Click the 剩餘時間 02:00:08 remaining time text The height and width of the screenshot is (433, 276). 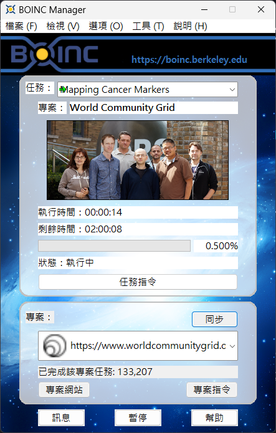coord(80,229)
